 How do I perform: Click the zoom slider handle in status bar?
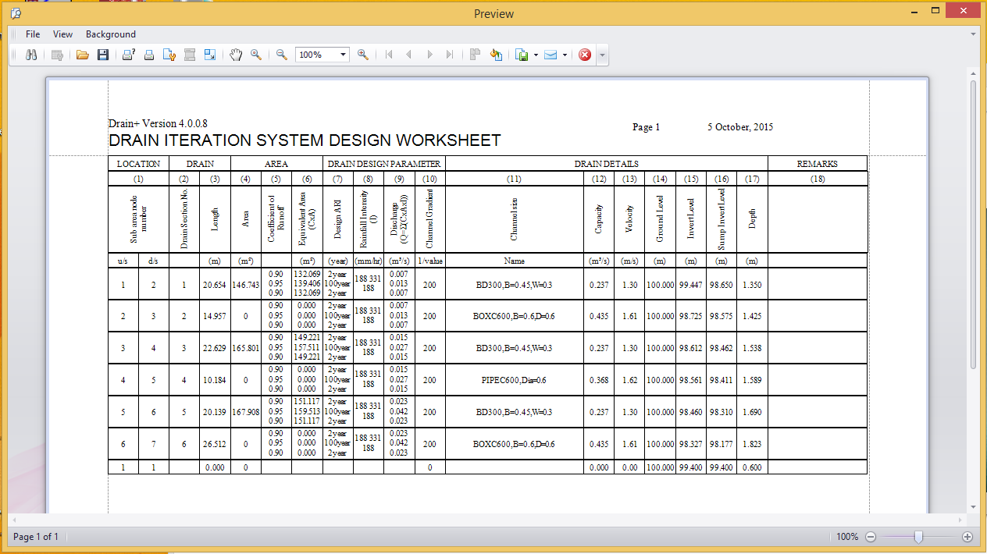(x=919, y=537)
